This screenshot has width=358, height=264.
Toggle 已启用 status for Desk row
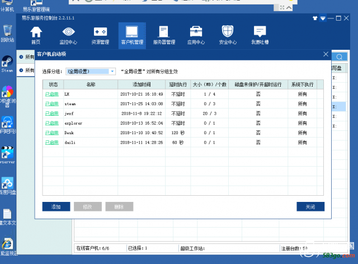pyautogui.click(x=52, y=133)
